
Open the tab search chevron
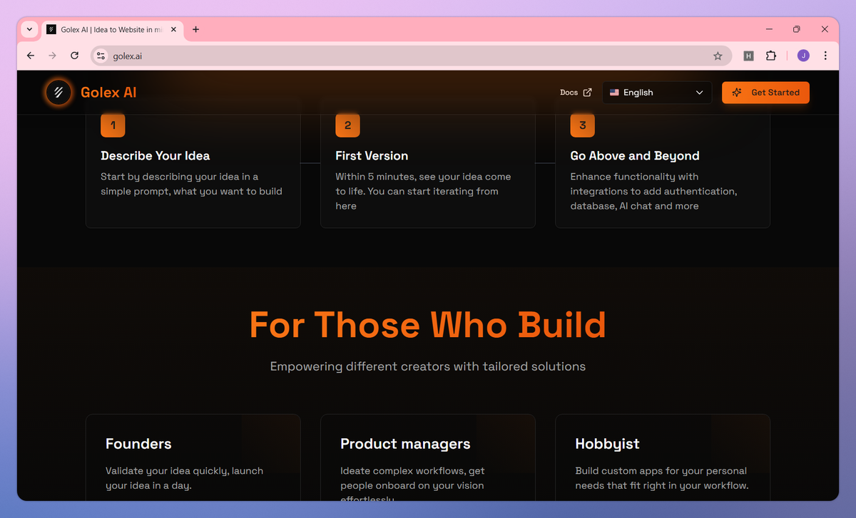point(29,29)
